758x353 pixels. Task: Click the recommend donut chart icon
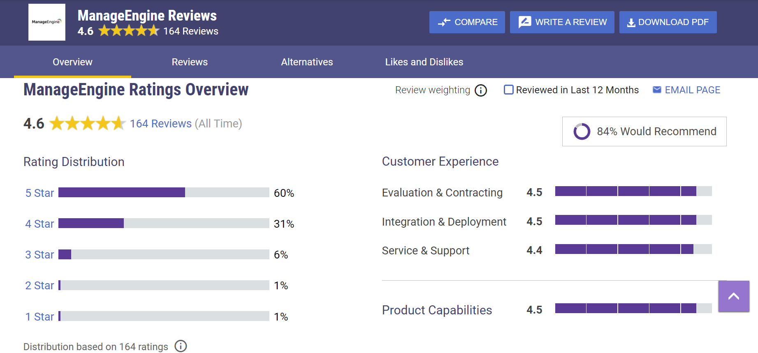582,132
